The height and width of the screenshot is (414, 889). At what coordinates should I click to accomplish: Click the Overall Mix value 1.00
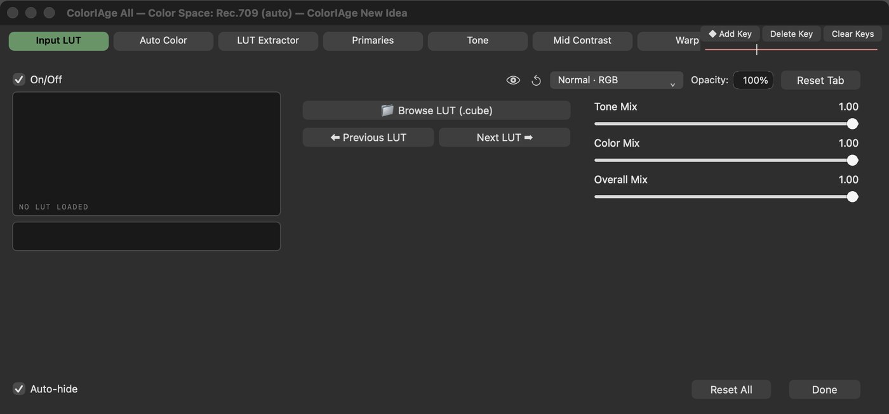tap(848, 180)
